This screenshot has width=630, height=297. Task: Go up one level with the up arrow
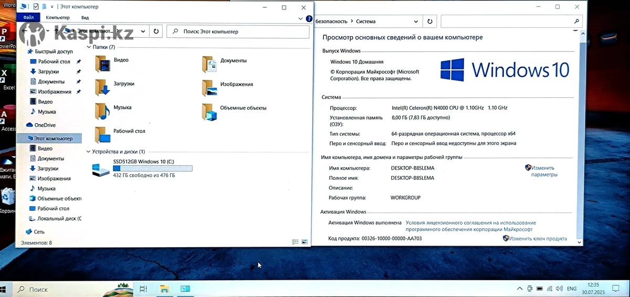56,31
